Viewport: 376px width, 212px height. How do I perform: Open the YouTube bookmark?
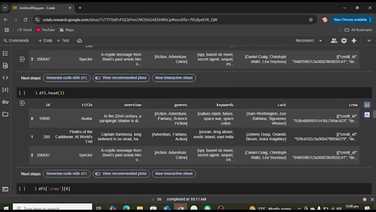(45, 30)
